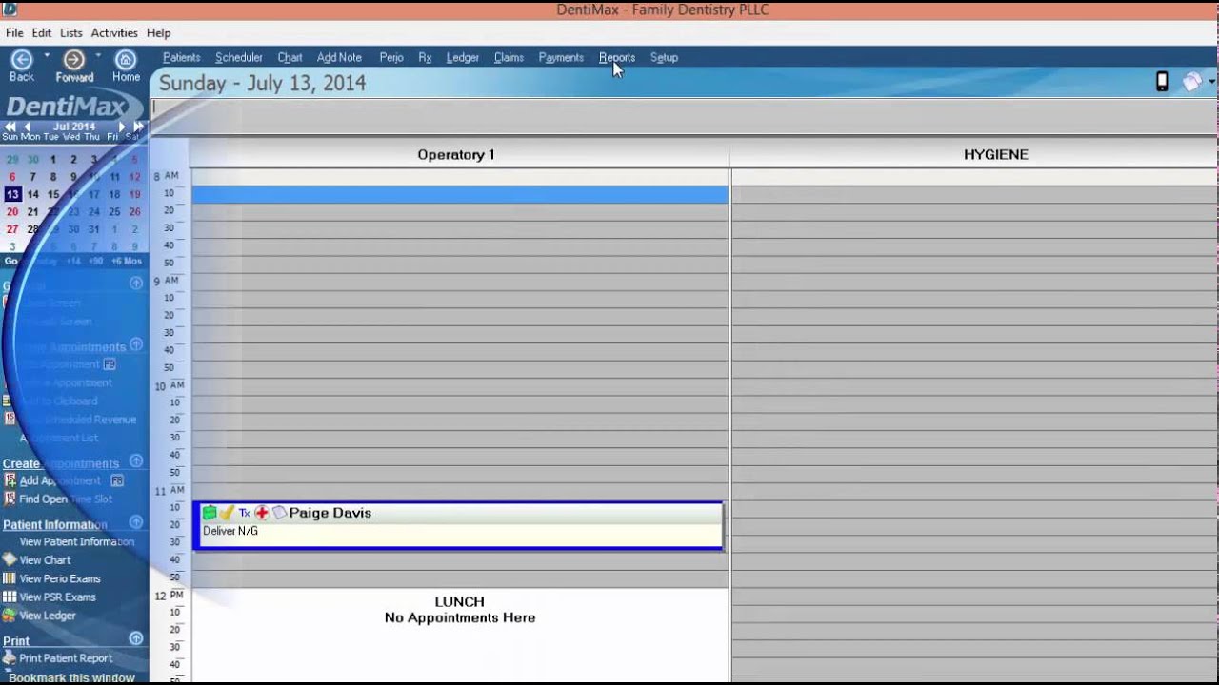1219x685 pixels.
Task: Open the Claims module
Action: pos(510,58)
